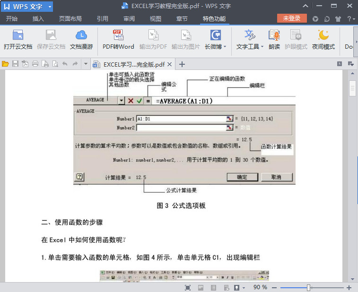
Task: Click the scroll up arrow of vertical scrollbar
Action: [x=352, y=73]
